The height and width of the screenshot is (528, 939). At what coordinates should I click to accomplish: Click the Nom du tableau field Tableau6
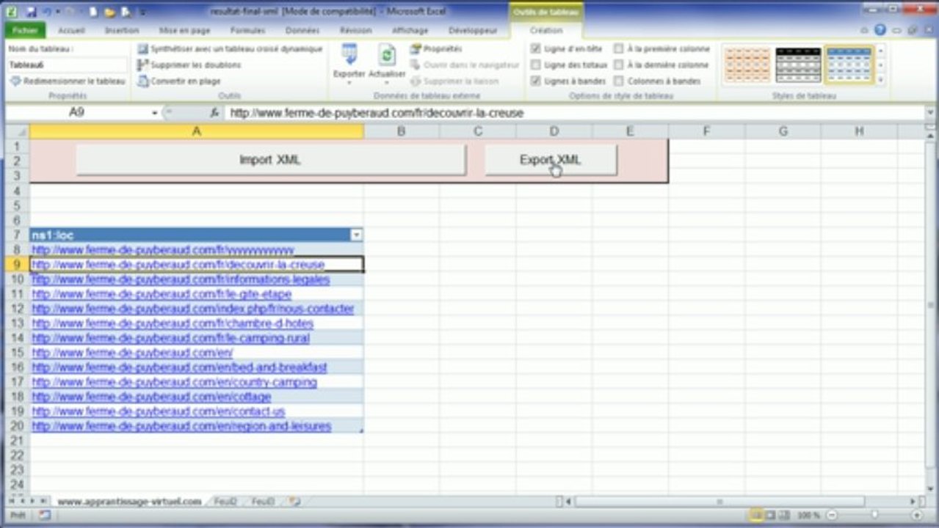click(67, 65)
